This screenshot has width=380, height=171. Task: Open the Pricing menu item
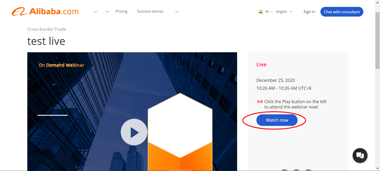(121, 11)
